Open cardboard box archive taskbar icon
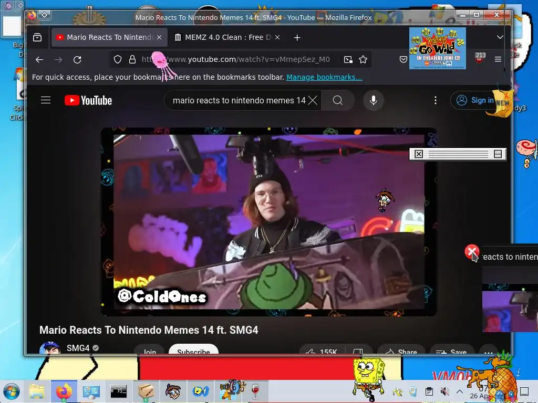 146,391
